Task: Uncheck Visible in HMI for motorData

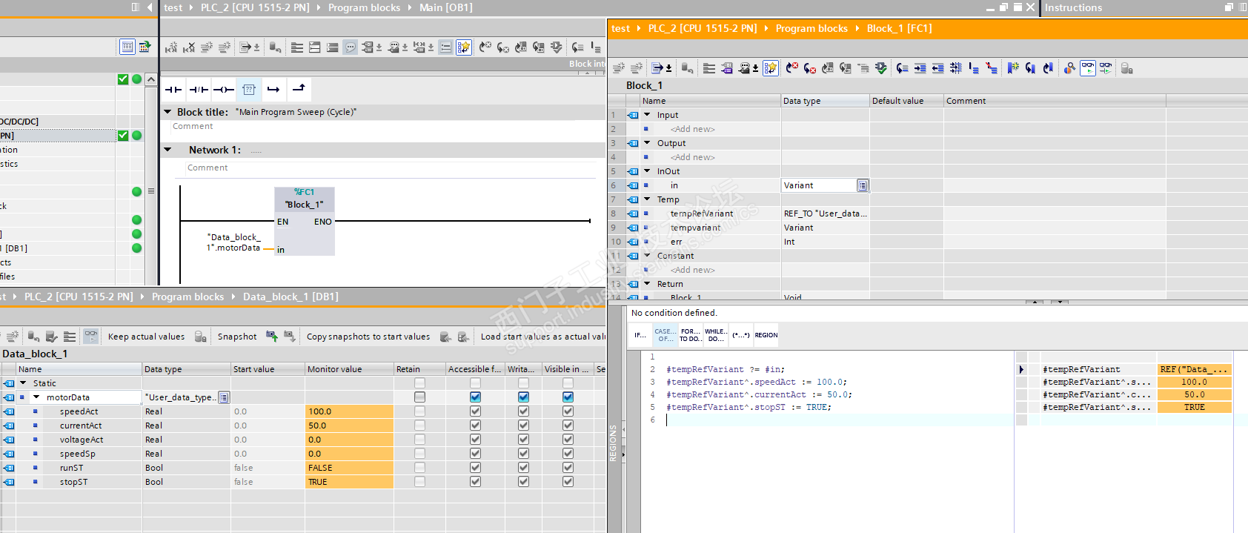Action: pos(568,397)
